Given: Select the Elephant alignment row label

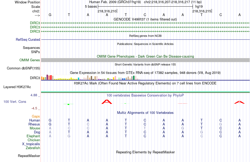Looking at the screenshot, I should point(33,136).
